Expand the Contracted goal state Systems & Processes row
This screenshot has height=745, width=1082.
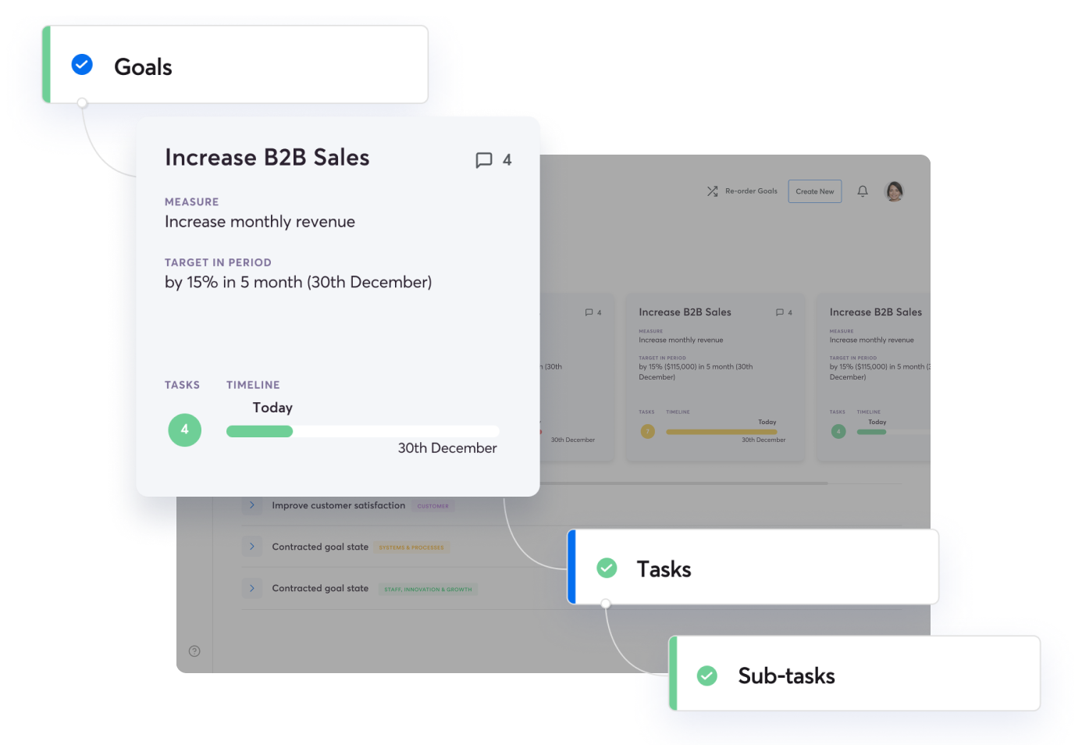coord(251,547)
